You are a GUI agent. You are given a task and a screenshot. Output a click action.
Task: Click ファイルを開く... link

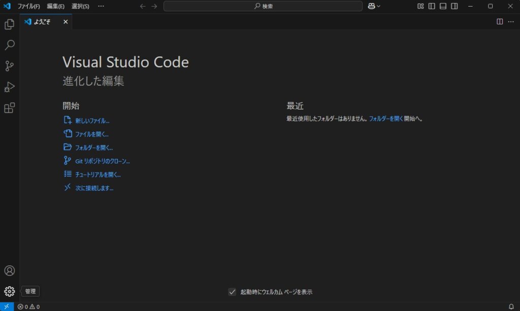point(92,134)
